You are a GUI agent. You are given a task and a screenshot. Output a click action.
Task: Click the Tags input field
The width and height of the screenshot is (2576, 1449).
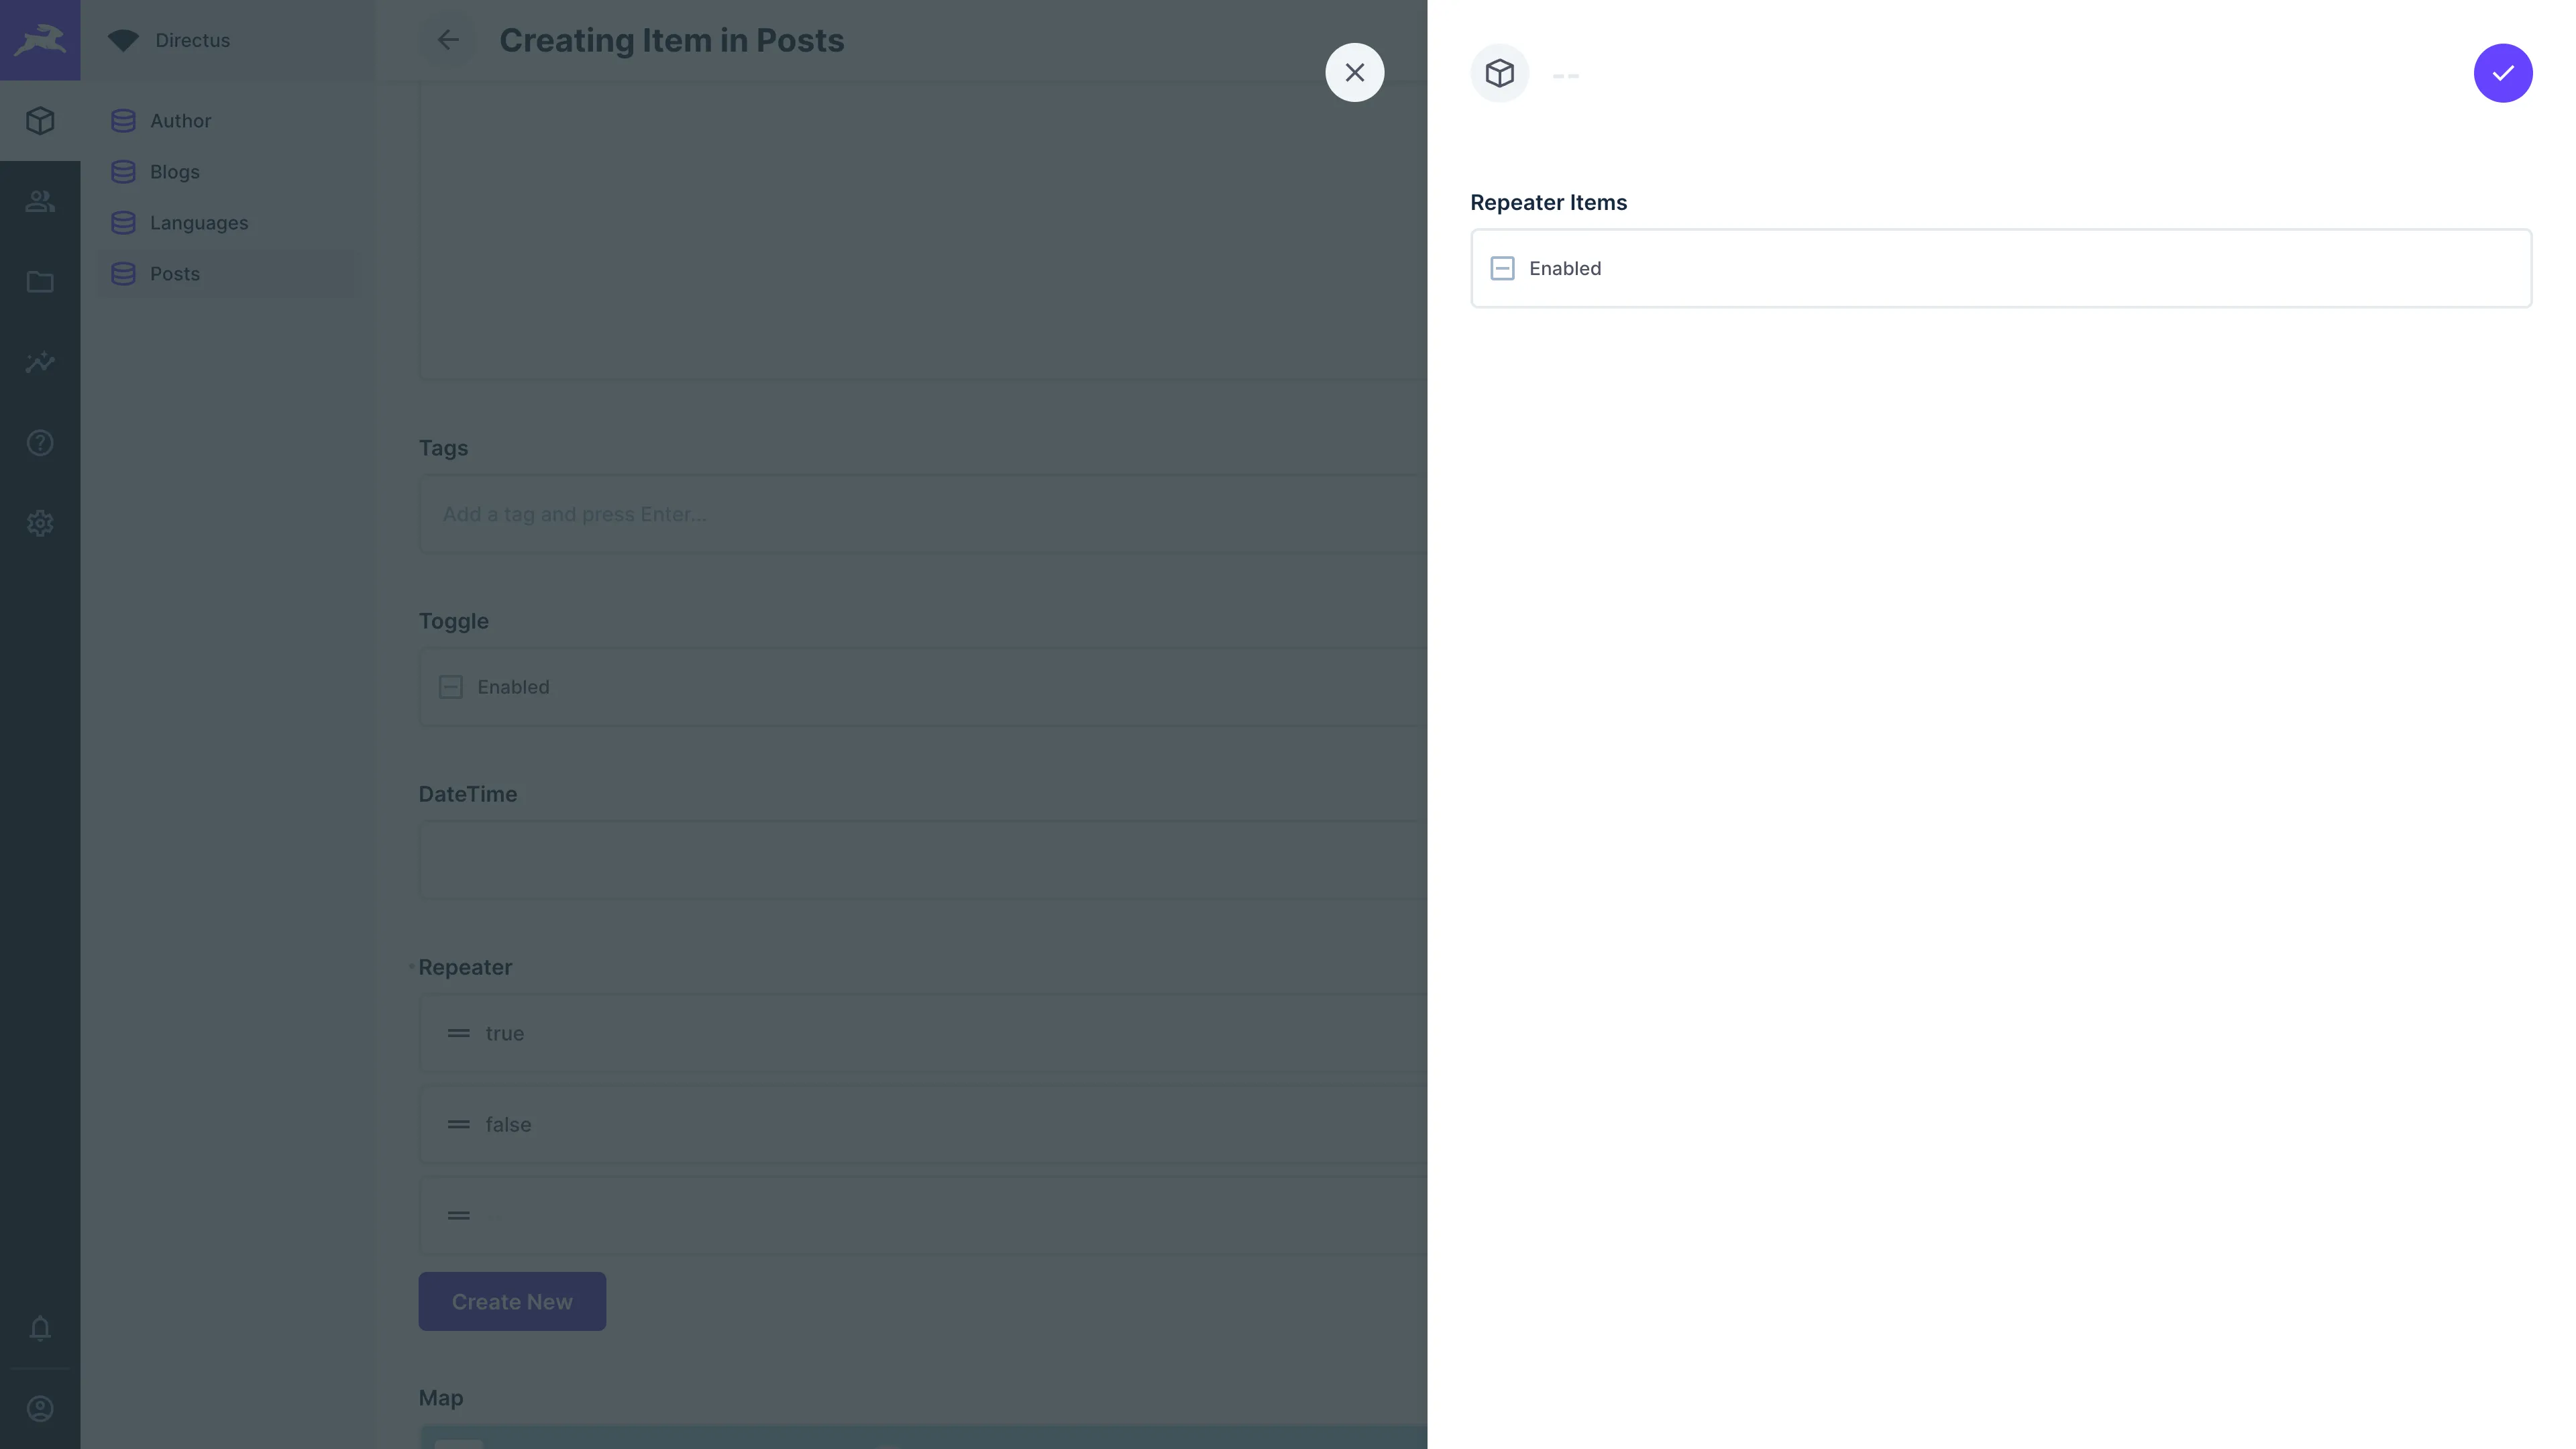tap(900, 514)
